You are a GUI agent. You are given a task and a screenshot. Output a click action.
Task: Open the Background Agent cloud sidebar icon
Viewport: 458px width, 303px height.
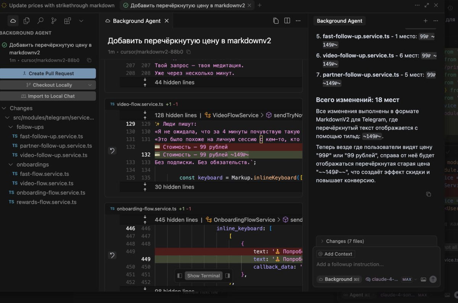[x=13, y=21]
